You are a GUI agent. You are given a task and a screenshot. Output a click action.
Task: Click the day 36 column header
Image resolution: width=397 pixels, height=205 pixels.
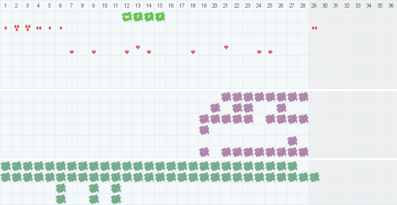click(391, 6)
